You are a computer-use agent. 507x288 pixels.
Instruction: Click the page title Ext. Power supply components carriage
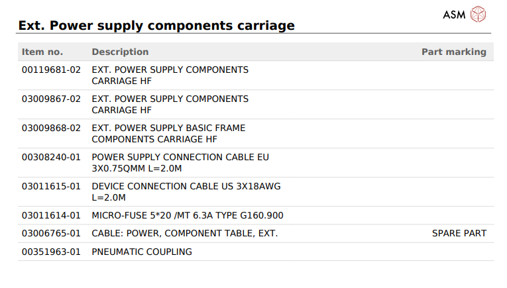point(156,26)
